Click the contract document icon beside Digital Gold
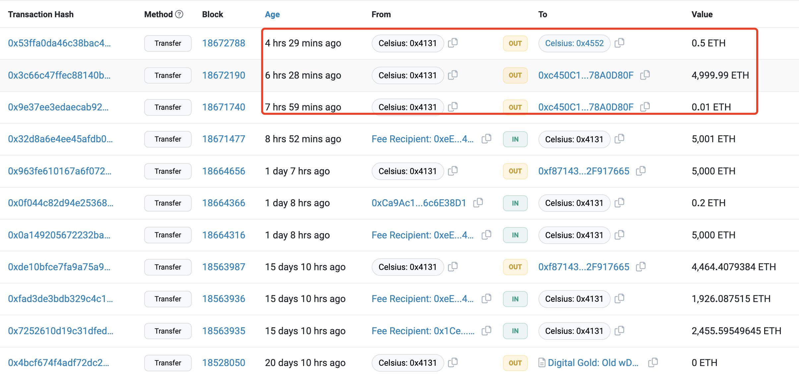This screenshot has width=799, height=376. click(542, 363)
